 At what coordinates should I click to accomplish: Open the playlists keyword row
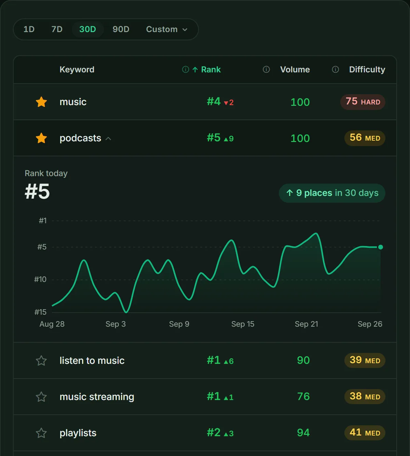point(205,433)
